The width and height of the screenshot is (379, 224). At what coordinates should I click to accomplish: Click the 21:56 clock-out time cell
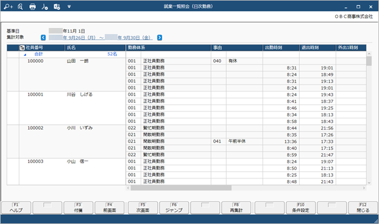point(317,128)
